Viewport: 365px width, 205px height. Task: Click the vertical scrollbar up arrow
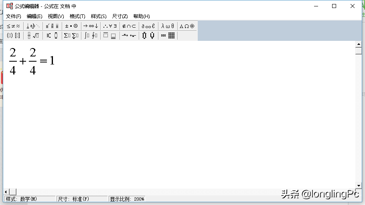(x=359, y=44)
